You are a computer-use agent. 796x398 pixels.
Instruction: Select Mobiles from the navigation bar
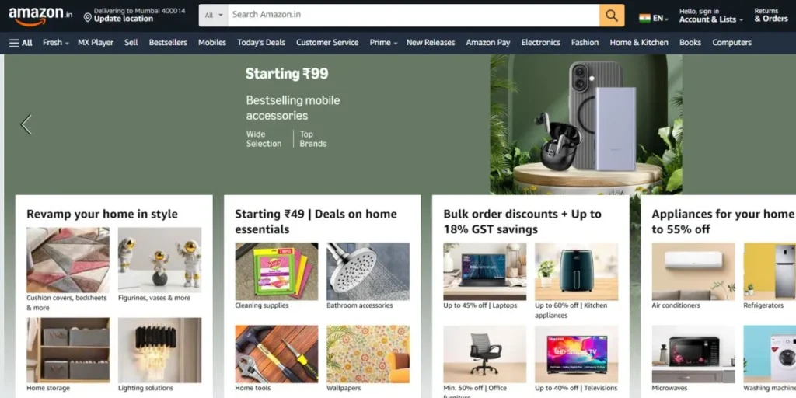coord(212,43)
